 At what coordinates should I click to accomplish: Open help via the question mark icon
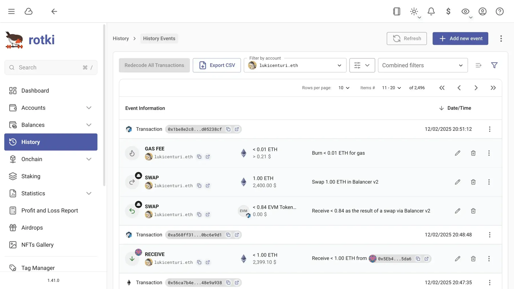[x=500, y=11]
